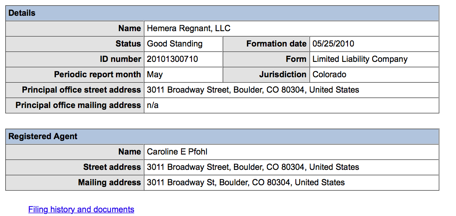
Task: Click the formation date 05/25/2010
Action: [333, 44]
